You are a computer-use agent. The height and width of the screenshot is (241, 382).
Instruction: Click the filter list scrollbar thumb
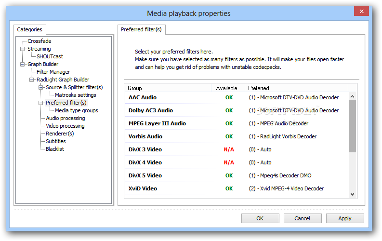coord(352,126)
